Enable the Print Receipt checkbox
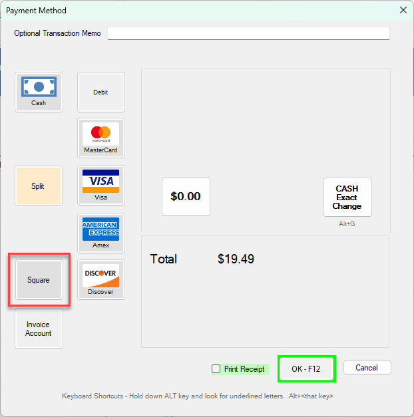Image resolution: width=414 pixels, height=417 pixels. [216, 369]
